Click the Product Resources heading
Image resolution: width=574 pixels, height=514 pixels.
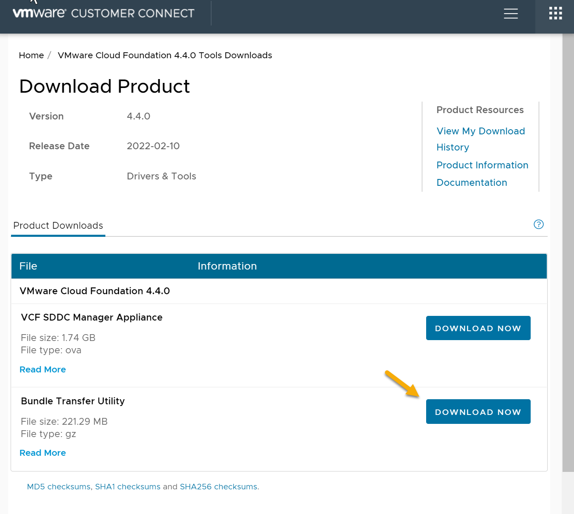(480, 110)
